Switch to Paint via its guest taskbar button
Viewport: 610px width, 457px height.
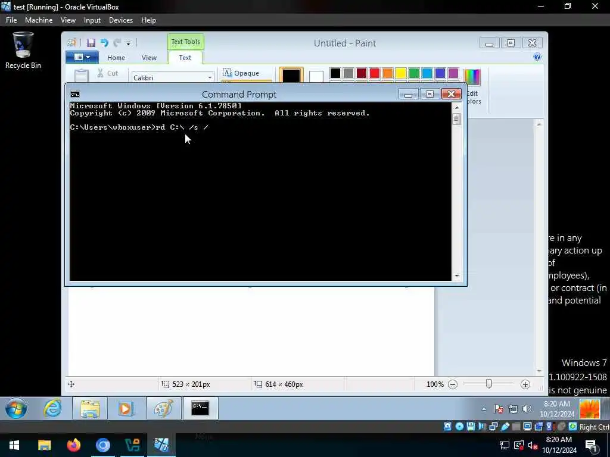click(163, 409)
